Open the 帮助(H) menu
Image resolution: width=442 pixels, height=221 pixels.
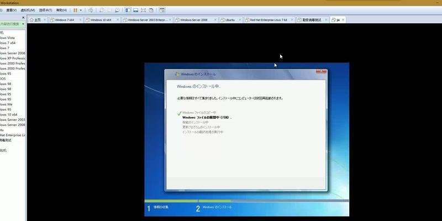(61, 10)
